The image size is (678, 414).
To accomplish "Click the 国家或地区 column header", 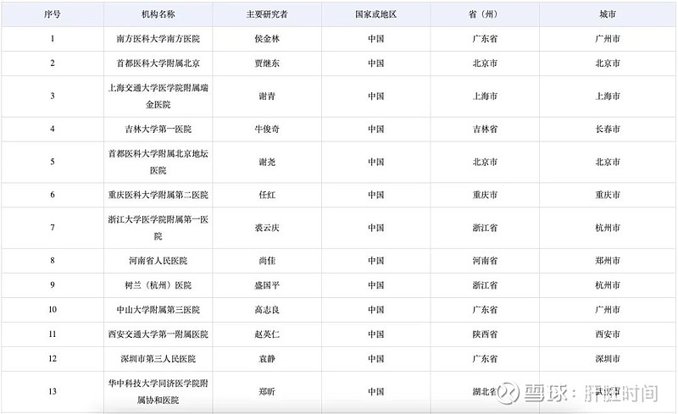I will pyautogui.click(x=375, y=14).
